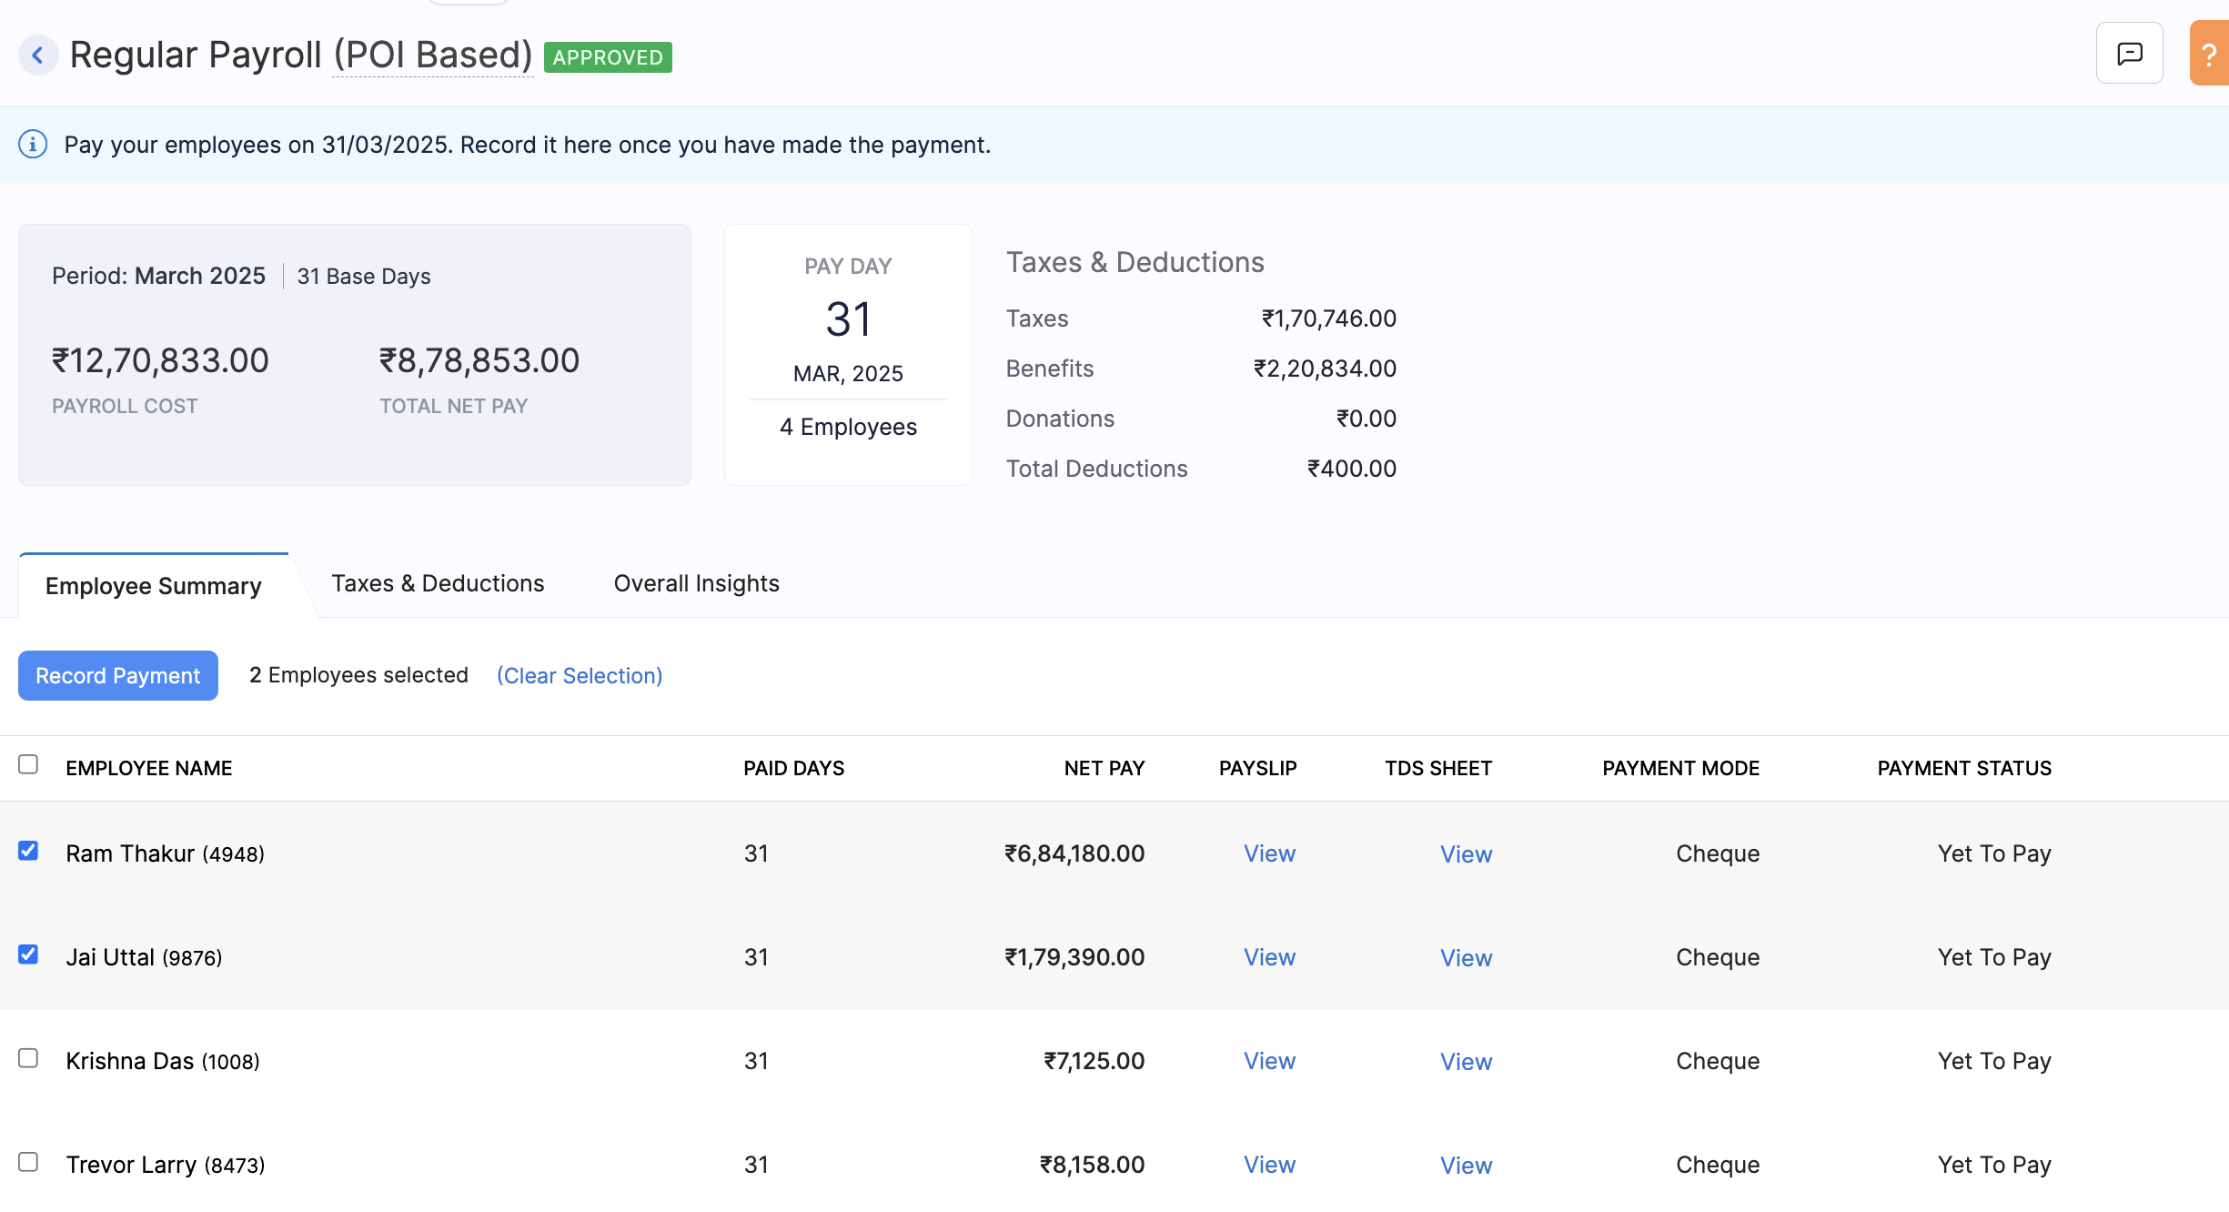Click the info icon in the payment banner
Screen dimensions: 2229x1212
tap(33, 145)
